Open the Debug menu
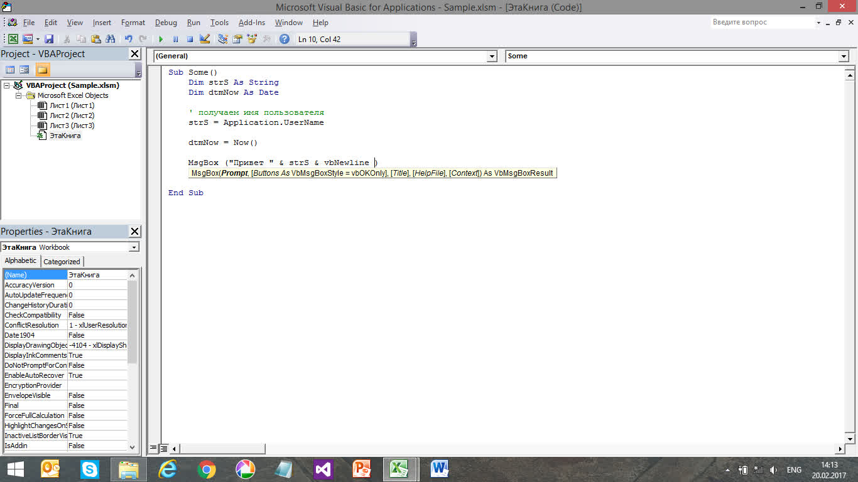The height and width of the screenshot is (482, 858). pos(166,23)
